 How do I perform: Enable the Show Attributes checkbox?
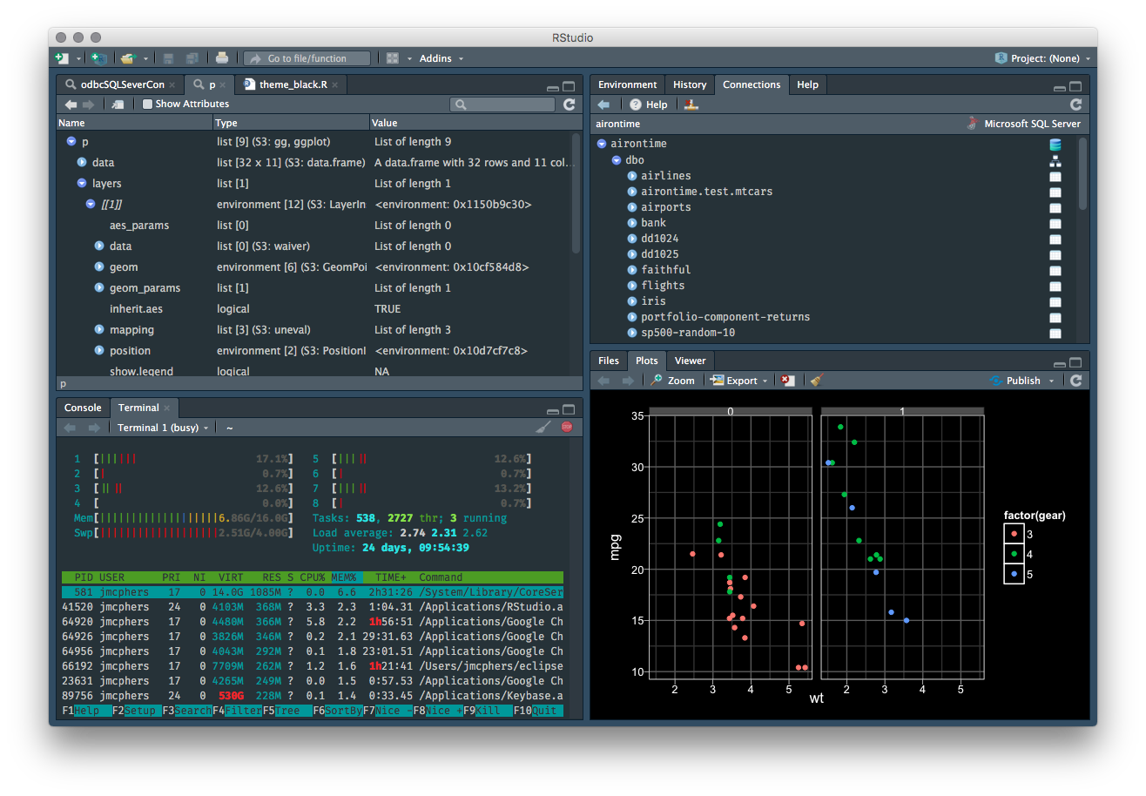(147, 105)
